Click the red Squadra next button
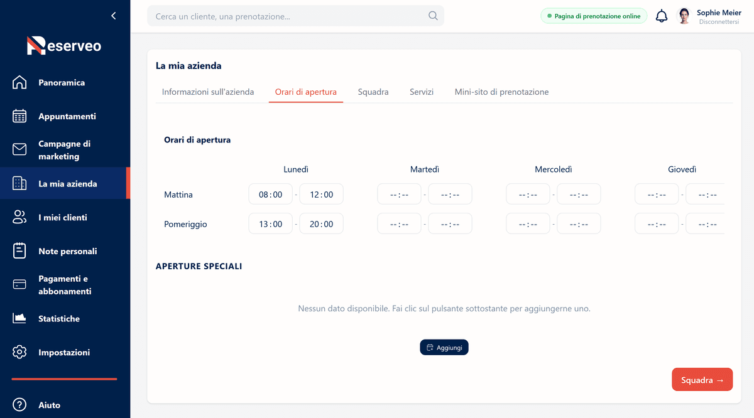The width and height of the screenshot is (754, 418). (702, 380)
